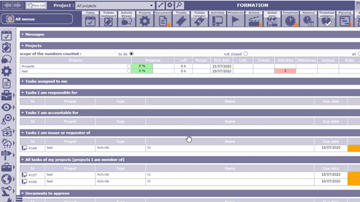The height and width of the screenshot is (202, 360).
Task: Click the GO signpost icon in left sidebar
Action: (x=7, y=155)
